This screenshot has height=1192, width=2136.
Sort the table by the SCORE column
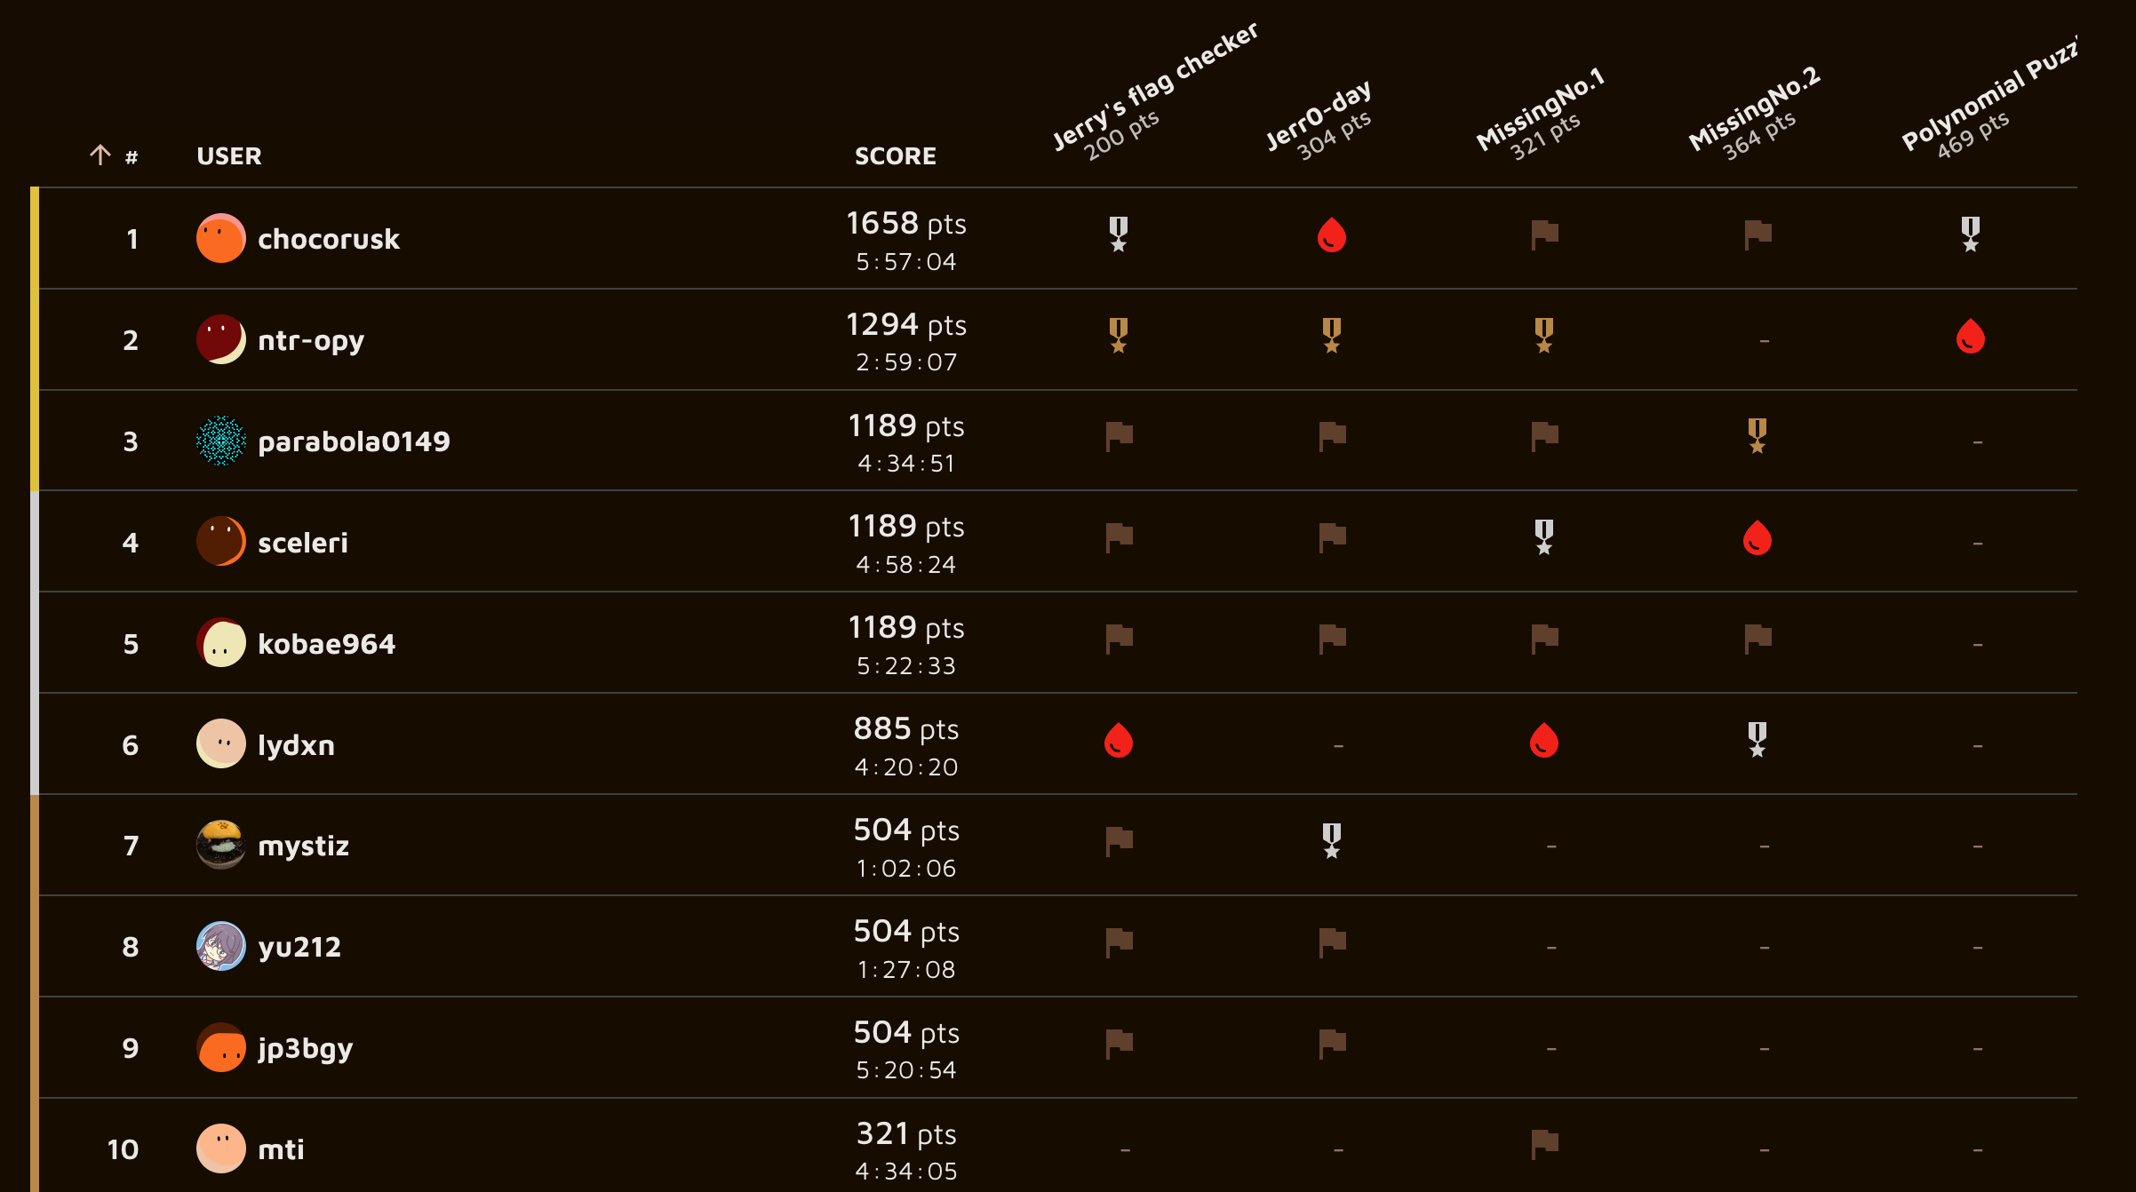[x=896, y=156]
